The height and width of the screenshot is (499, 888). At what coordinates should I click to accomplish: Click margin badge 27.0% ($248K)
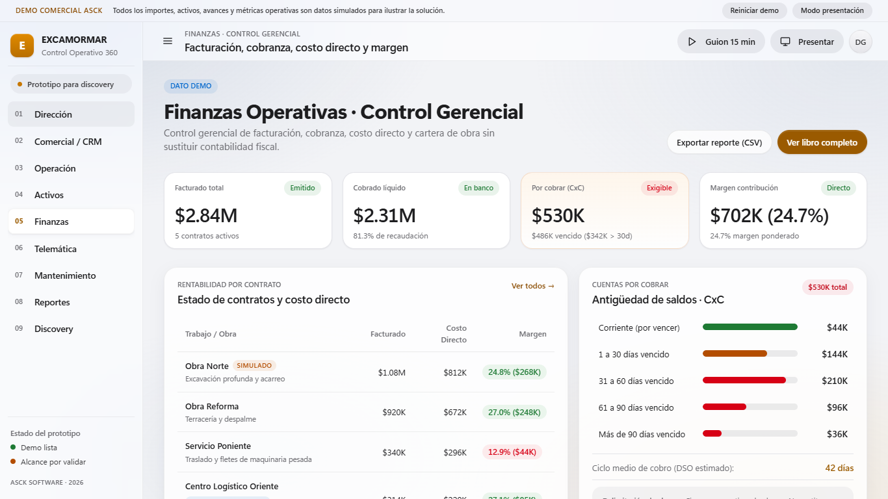(x=514, y=412)
